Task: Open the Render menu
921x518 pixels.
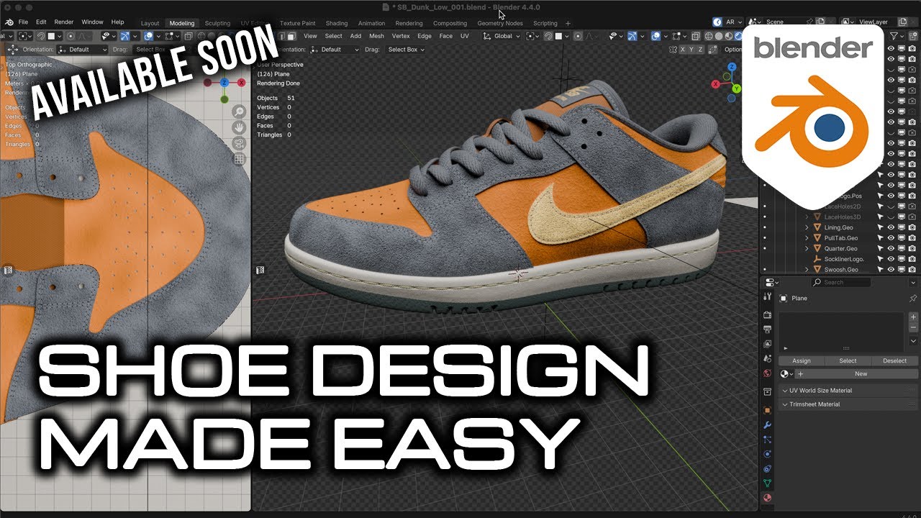Action: pyautogui.click(x=64, y=22)
